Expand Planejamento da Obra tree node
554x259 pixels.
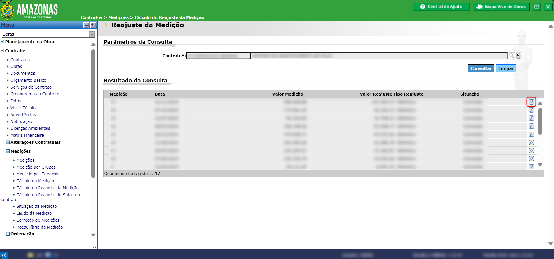[x=2, y=42]
